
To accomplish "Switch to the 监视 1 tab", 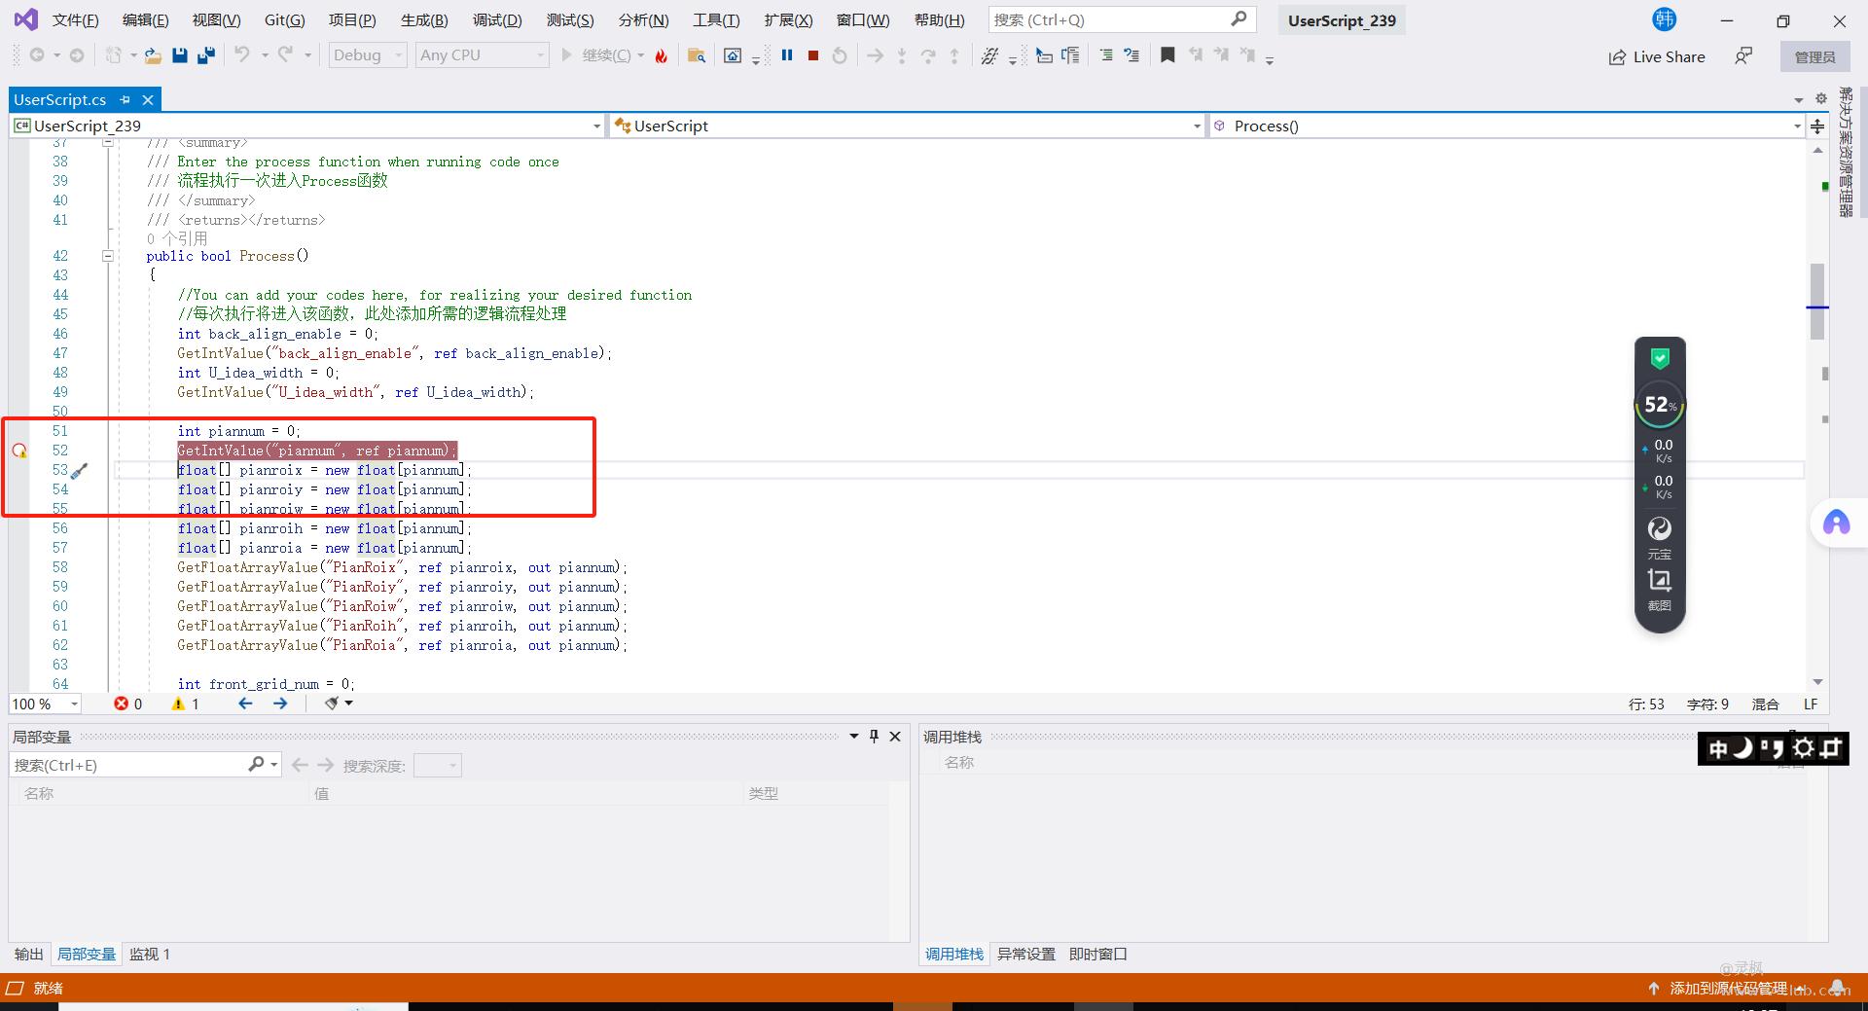I will pyautogui.click(x=150, y=954).
